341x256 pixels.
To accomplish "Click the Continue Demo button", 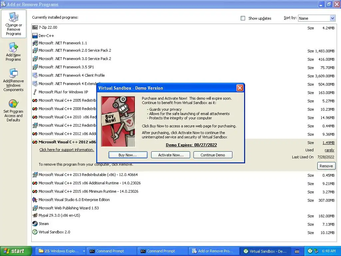I will pyautogui.click(x=213, y=155).
